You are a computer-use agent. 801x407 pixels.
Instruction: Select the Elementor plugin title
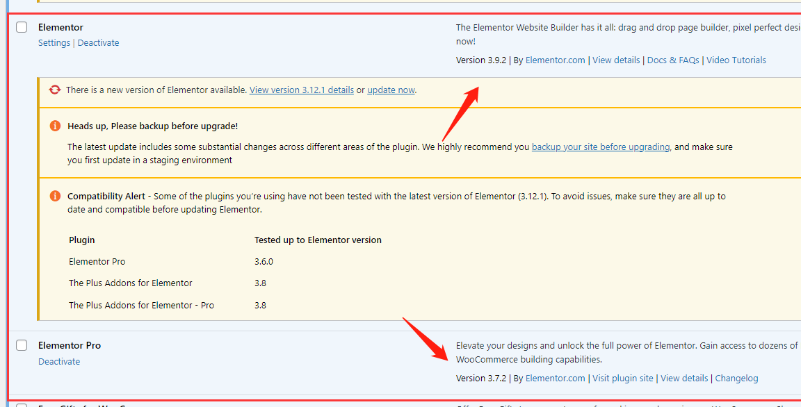click(x=60, y=27)
